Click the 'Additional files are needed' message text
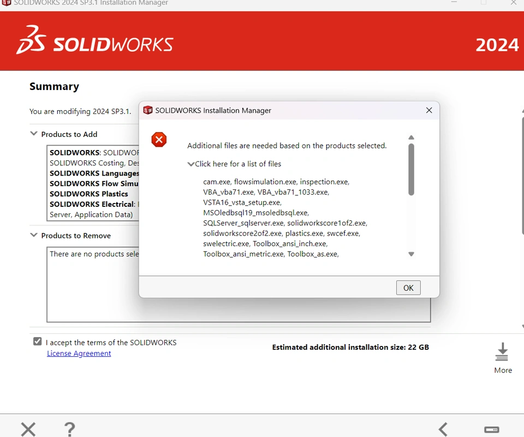The image size is (524, 437). pyautogui.click(x=287, y=146)
